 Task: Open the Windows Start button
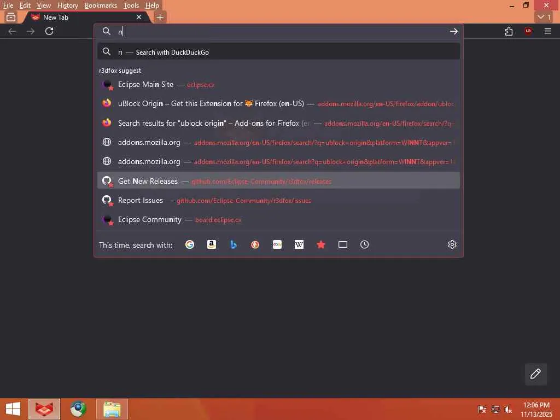pyautogui.click(x=13, y=409)
